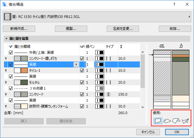Toggle checkbox of highlighted 実線 row
Screen dimensions: 194x138
click(11, 65)
